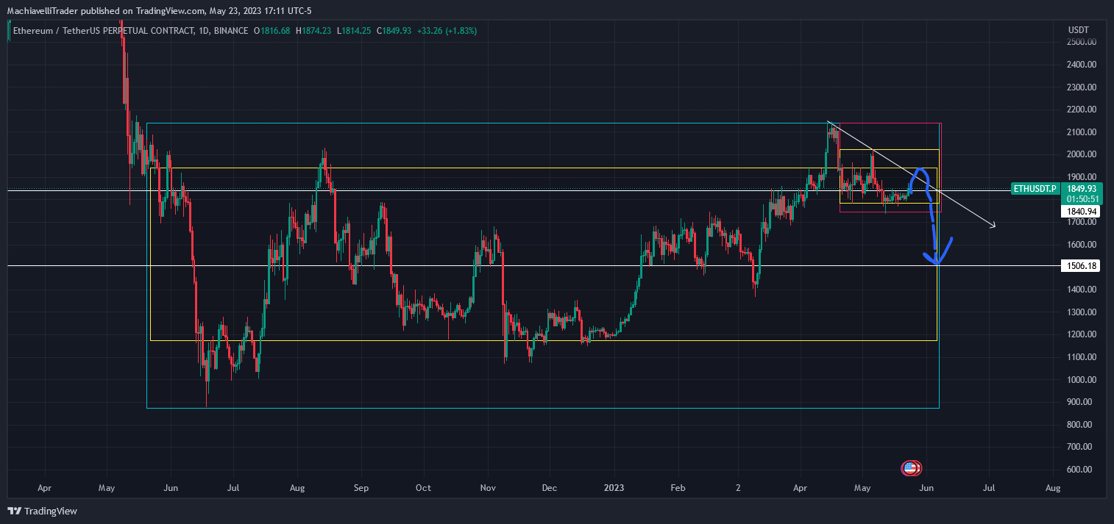Image resolution: width=1114 pixels, height=524 pixels.
Task: Click the low value L1814.25
Action: pos(355,31)
